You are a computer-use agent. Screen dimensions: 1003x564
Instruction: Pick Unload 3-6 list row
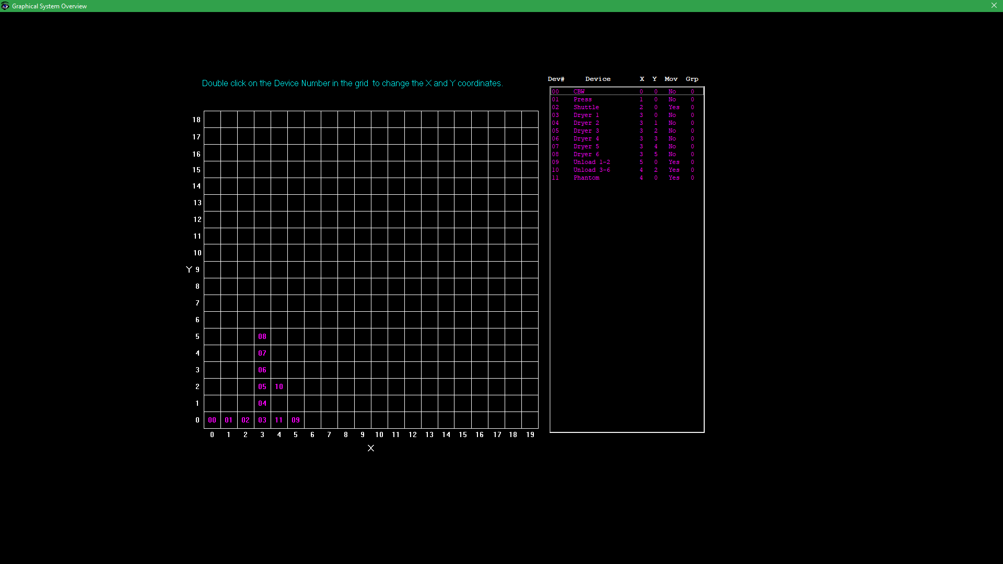click(591, 170)
